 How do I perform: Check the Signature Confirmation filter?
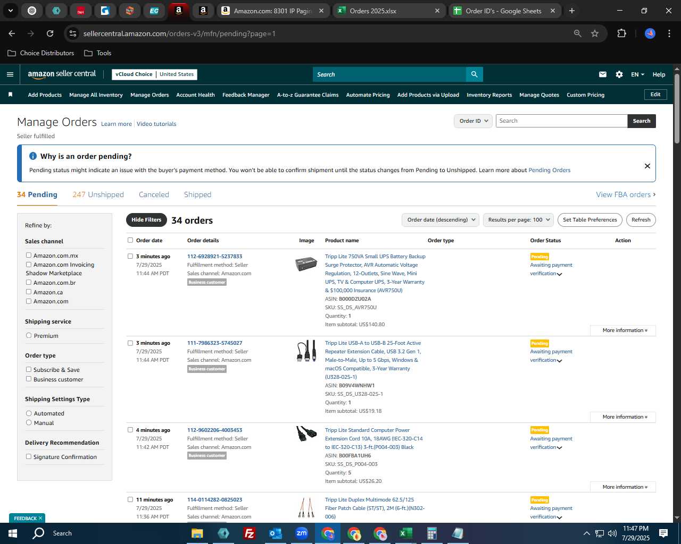tap(29, 457)
